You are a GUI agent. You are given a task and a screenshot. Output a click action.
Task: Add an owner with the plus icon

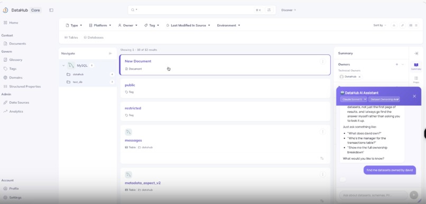pos(396,64)
